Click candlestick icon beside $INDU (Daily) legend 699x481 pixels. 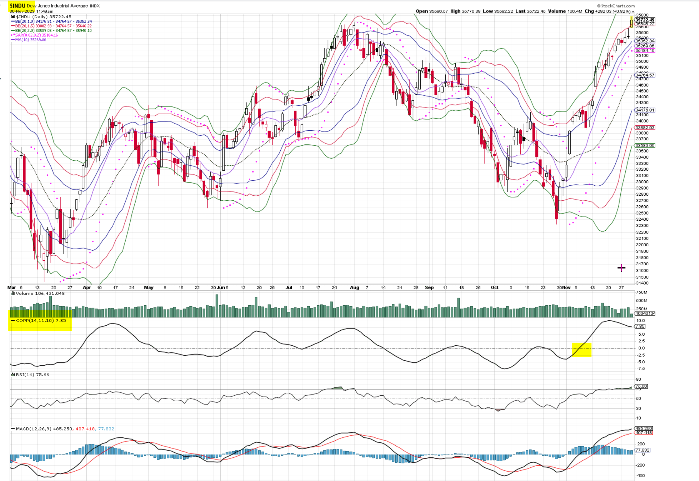click(x=13, y=17)
